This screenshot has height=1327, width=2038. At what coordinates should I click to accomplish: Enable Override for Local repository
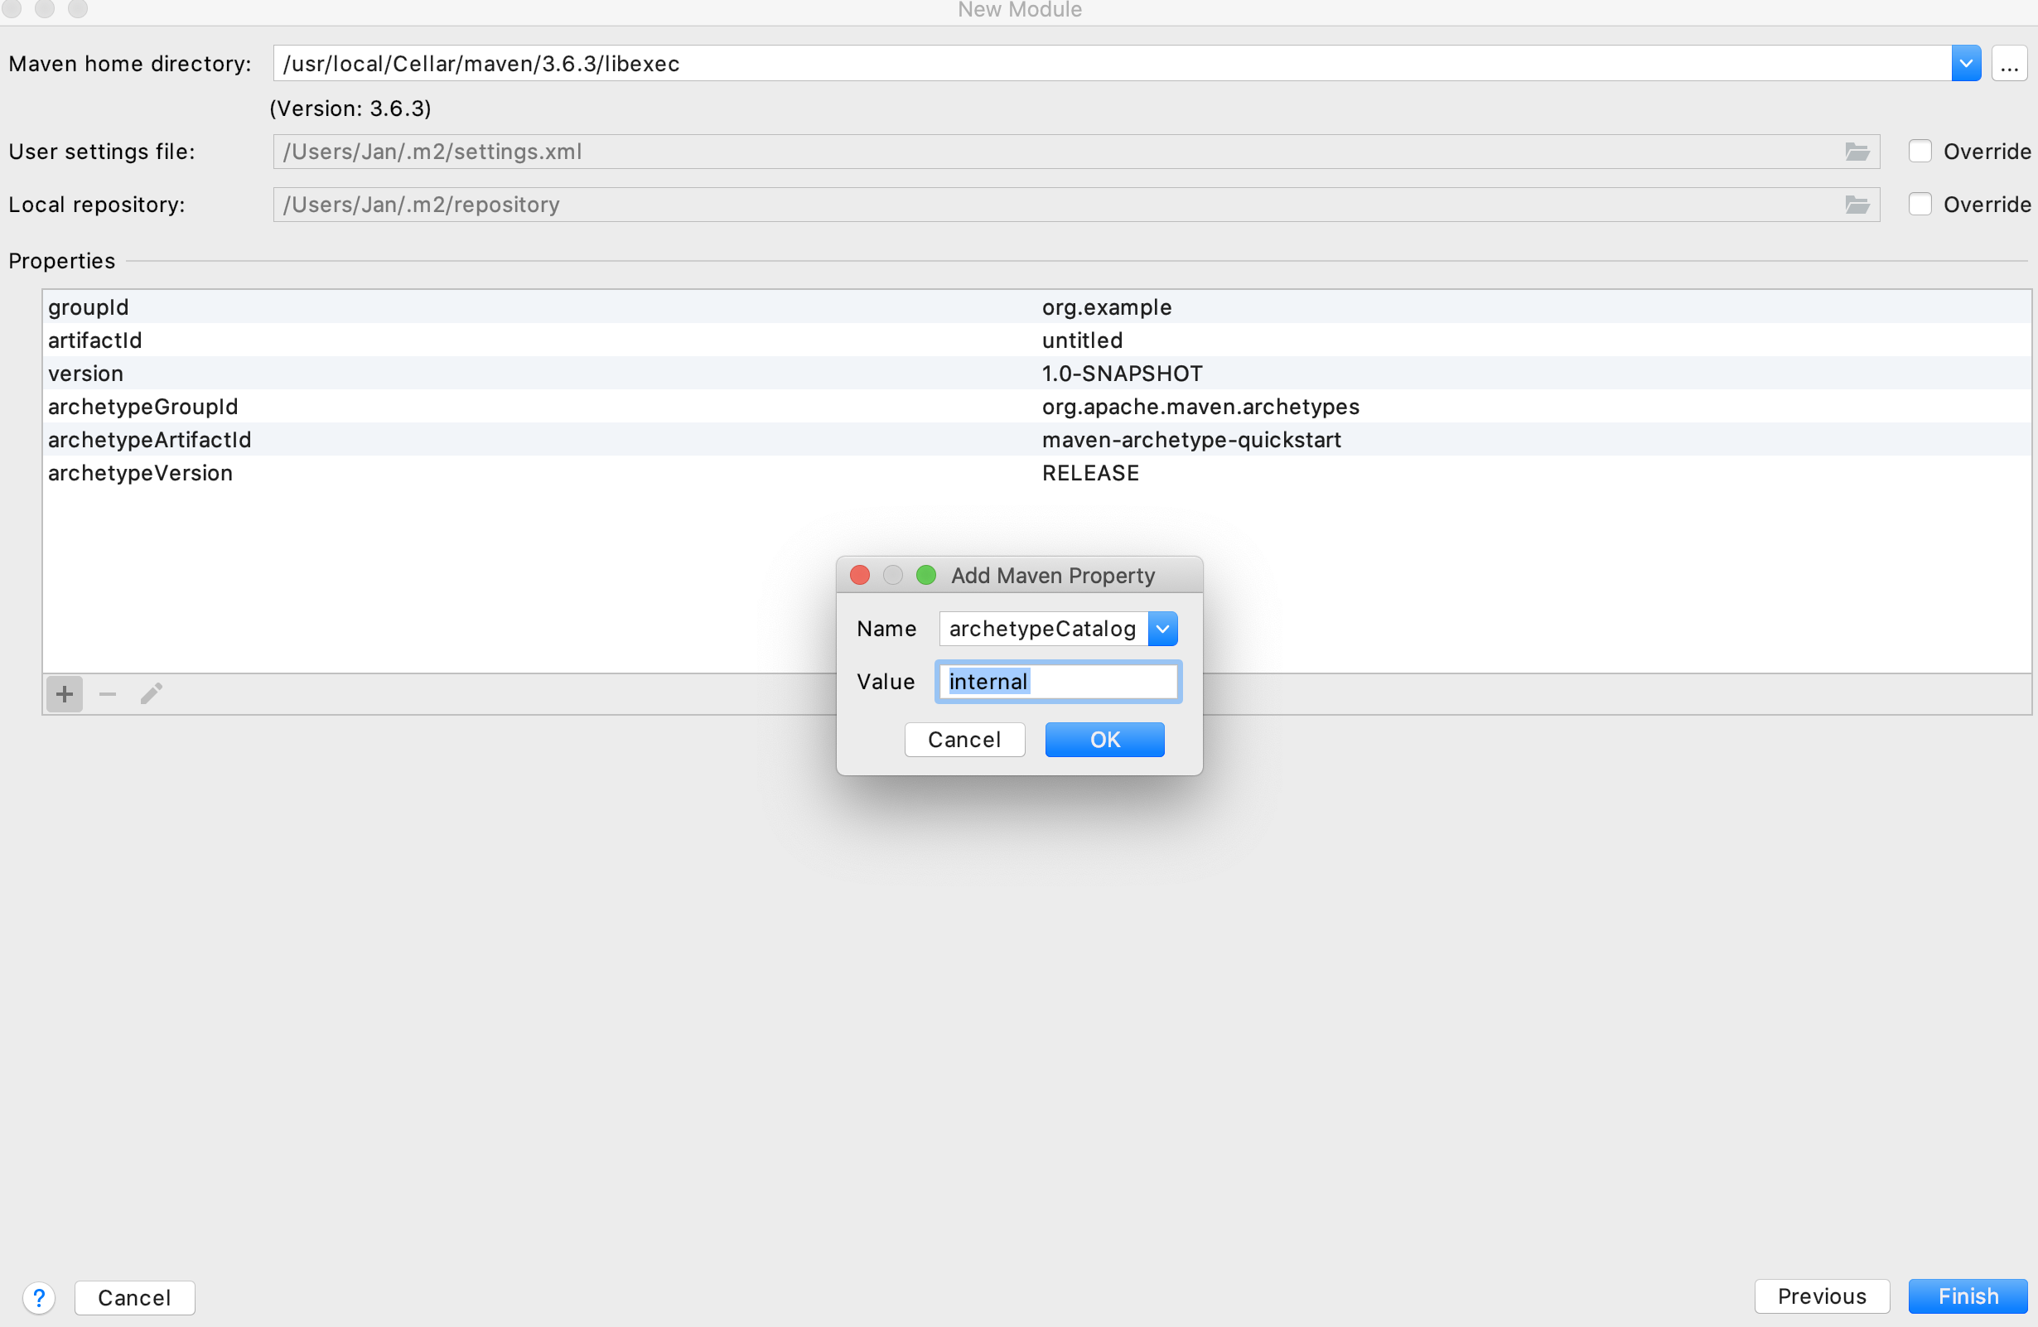(1920, 205)
